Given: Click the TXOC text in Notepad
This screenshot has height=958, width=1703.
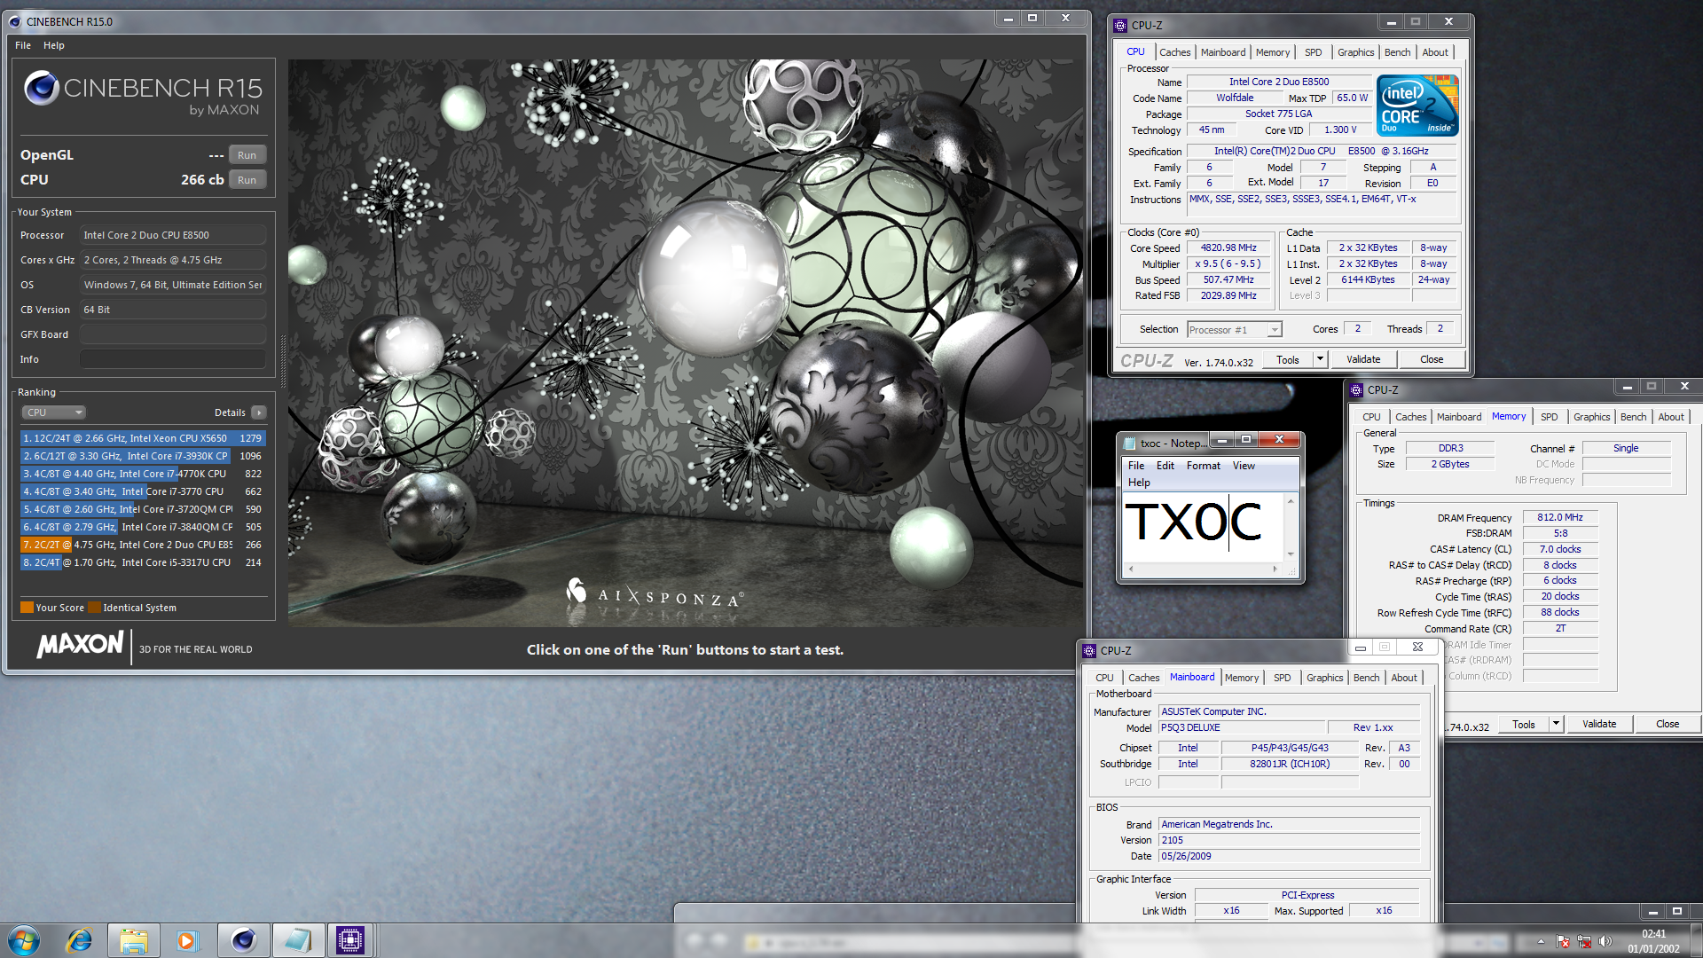Looking at the screenshot, I should coord(1193,522).
